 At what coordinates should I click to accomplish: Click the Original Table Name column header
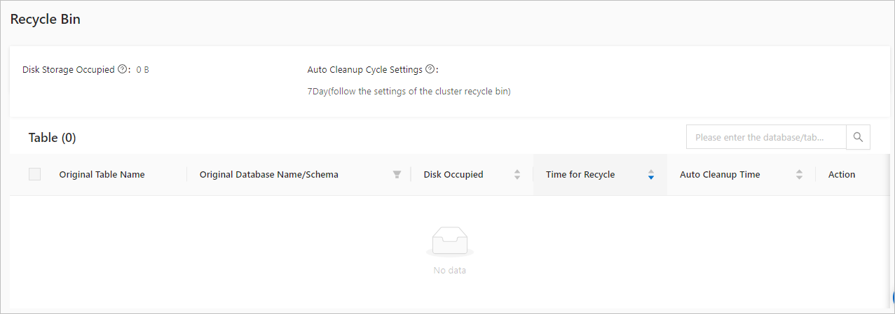[102, 174]
